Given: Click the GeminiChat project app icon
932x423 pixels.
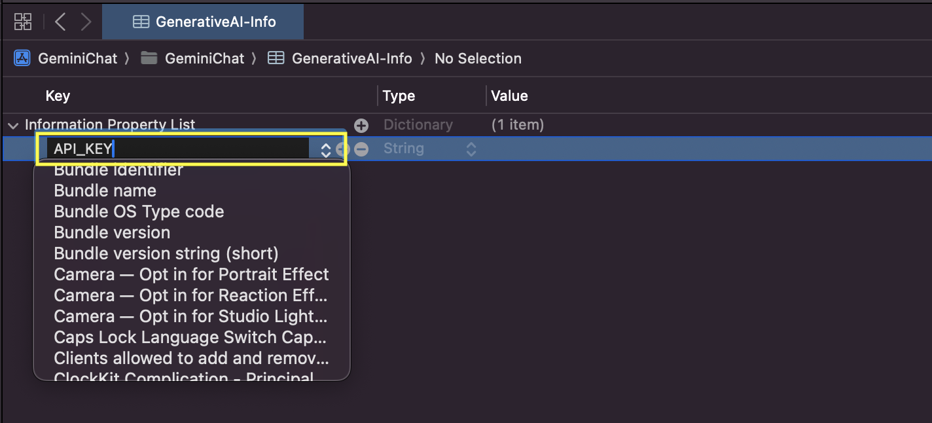Looking at the screenshot, I should (22, 58).
